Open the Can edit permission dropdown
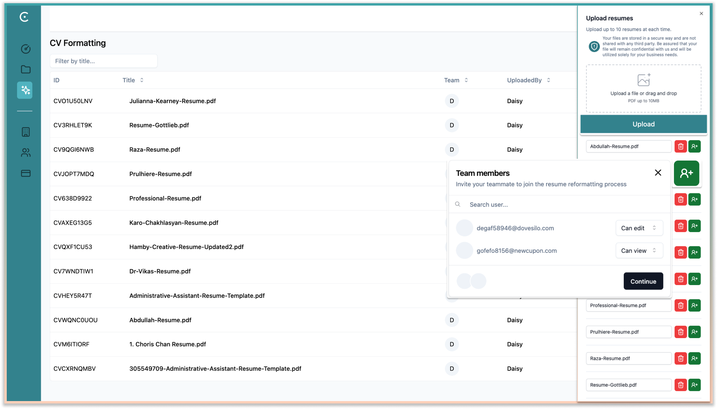The height and width of the screenshot is (409, 717). pos(639,228)
